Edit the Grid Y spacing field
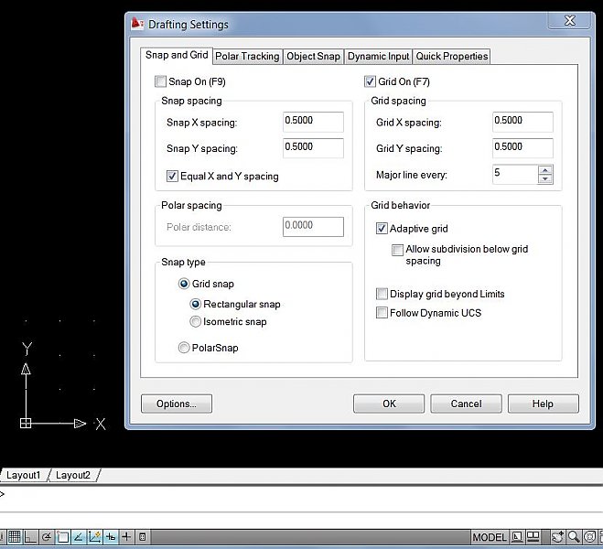Screen dimensions: 603x549 (x=522, y=148)
